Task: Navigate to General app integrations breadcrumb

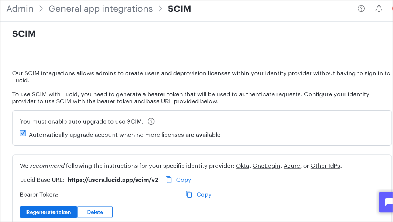Action: coord(100,9)
